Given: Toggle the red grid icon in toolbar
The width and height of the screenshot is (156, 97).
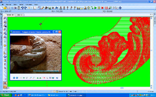Looking at the screenshot, I should tap(106, 8).
